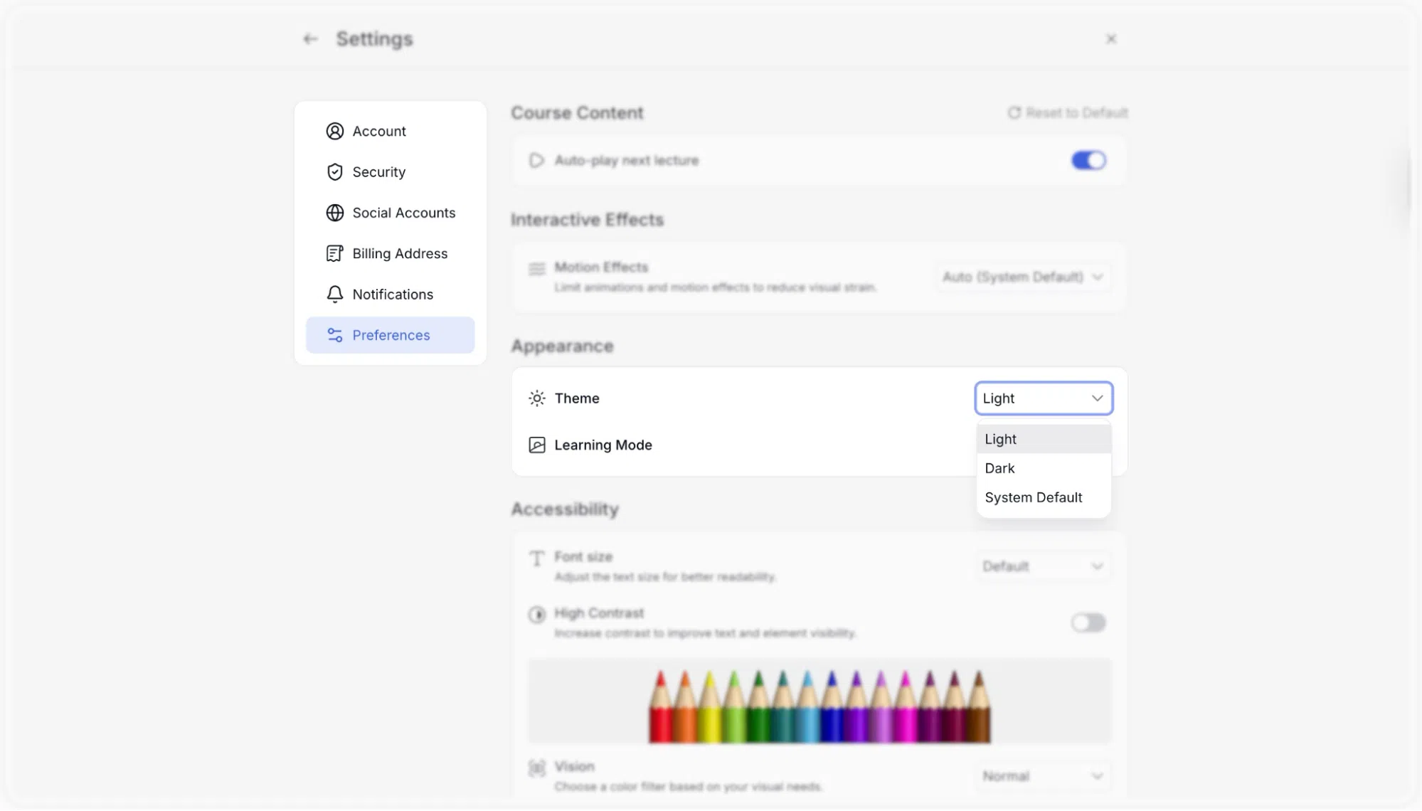Click the colored pencils preview image
Viewport: 1422px width, 811px height.
[x=819, y=702]
